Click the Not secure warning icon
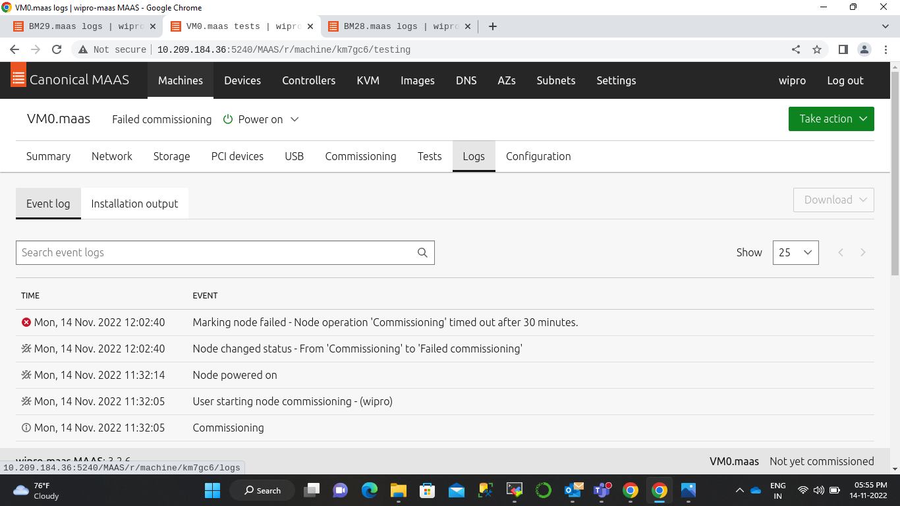 pyautogui.click(x=83, y=49)
